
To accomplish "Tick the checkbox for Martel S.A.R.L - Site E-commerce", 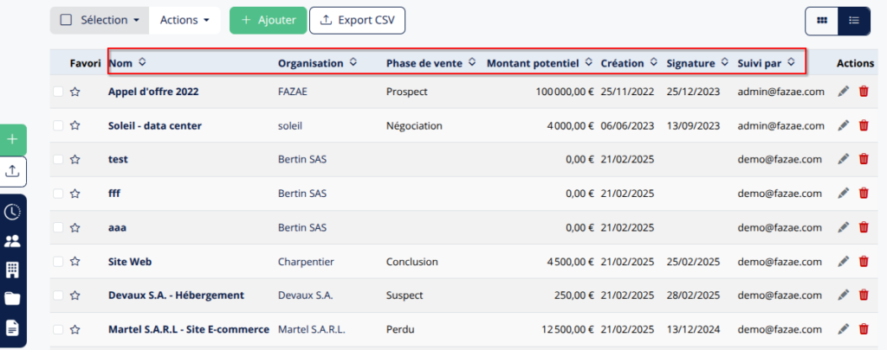I will point(58,329).
